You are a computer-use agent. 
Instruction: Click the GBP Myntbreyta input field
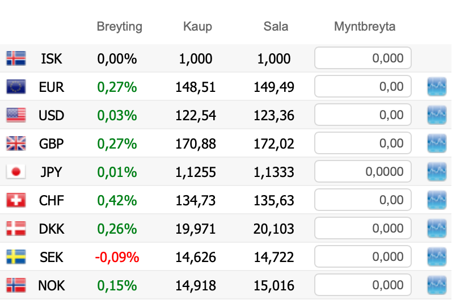(362, 143)
